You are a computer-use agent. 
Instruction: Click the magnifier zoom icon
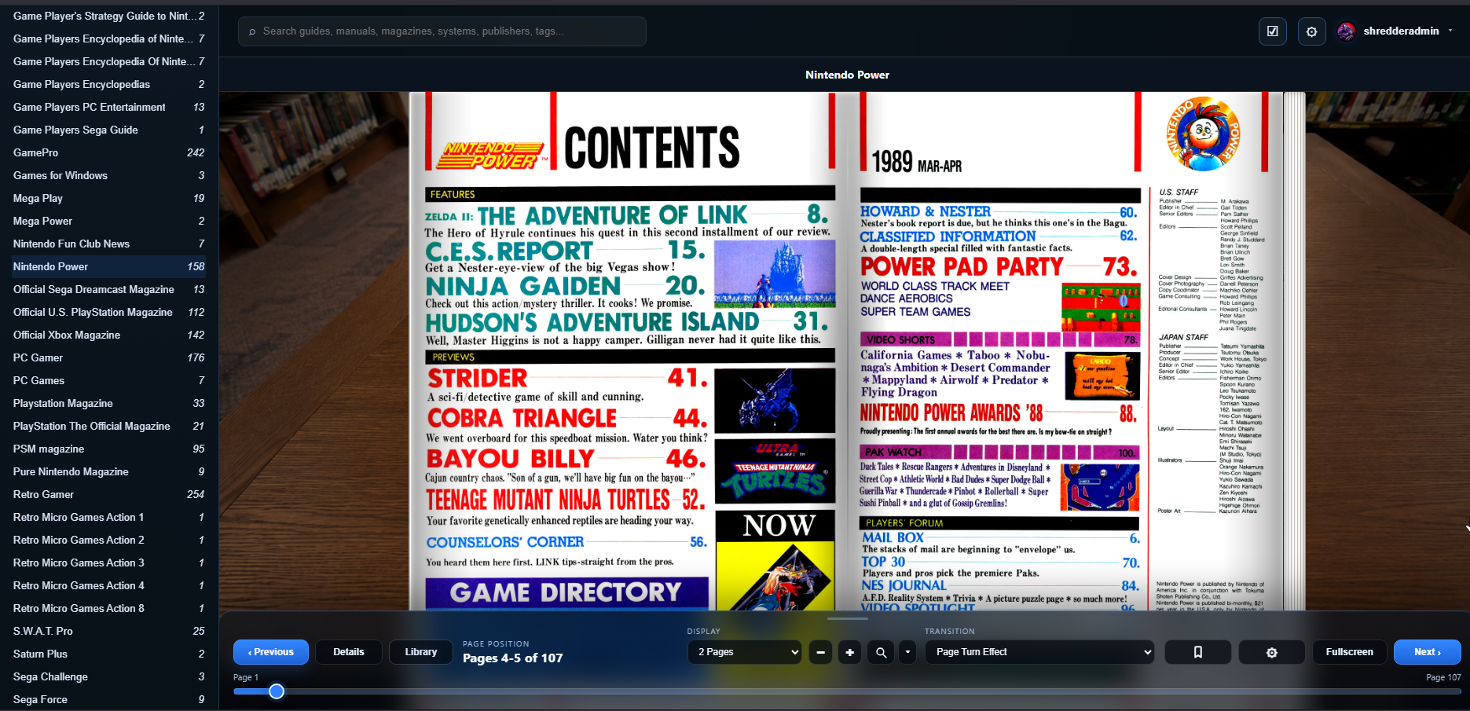coord(882,652)
